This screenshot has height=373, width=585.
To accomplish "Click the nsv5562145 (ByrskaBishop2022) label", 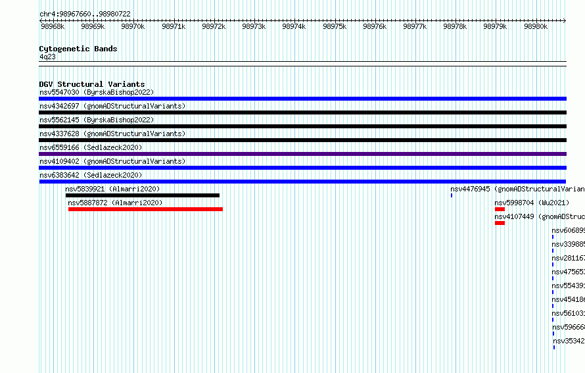I will point(97,120).
